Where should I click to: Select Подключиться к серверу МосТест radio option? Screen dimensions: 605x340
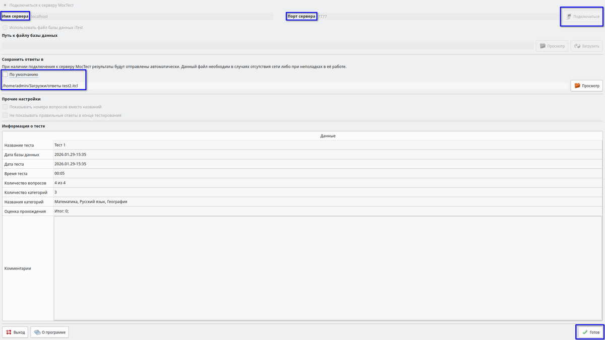tap(5, 5)
